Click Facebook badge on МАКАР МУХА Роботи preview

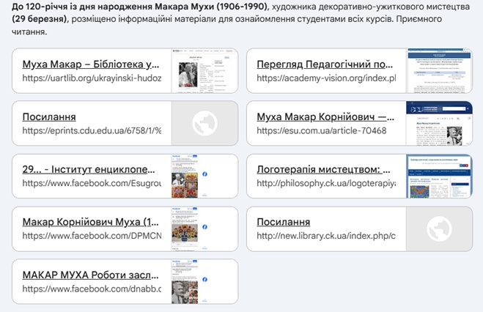203,280
